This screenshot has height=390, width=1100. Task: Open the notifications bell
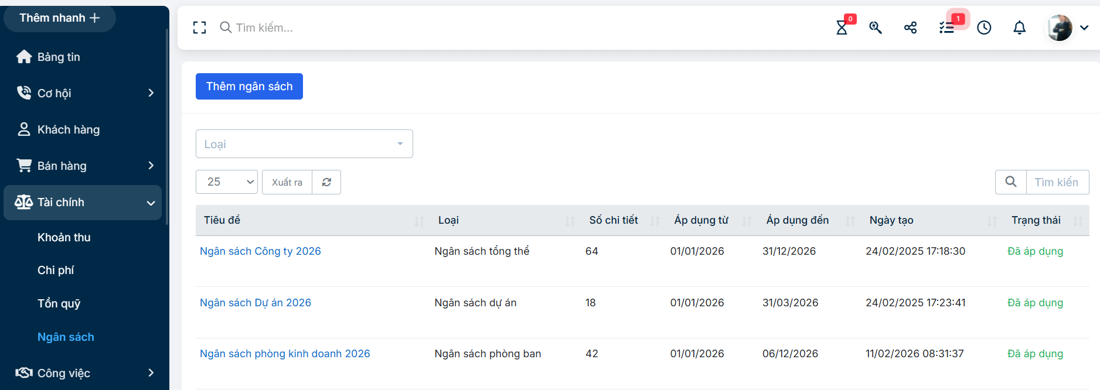pos(1020,28)
